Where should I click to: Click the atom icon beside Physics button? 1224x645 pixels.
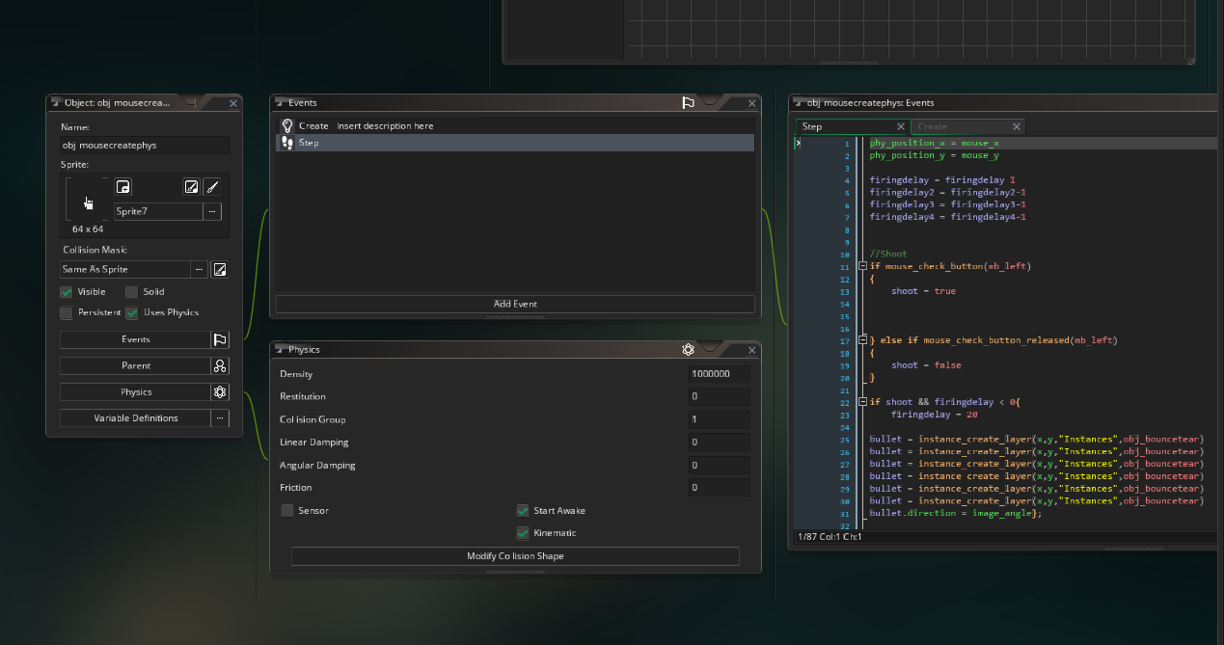(x=220, y=392)
